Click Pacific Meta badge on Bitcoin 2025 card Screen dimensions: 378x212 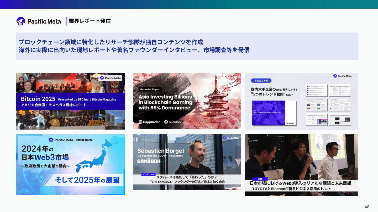click(111, 78)
